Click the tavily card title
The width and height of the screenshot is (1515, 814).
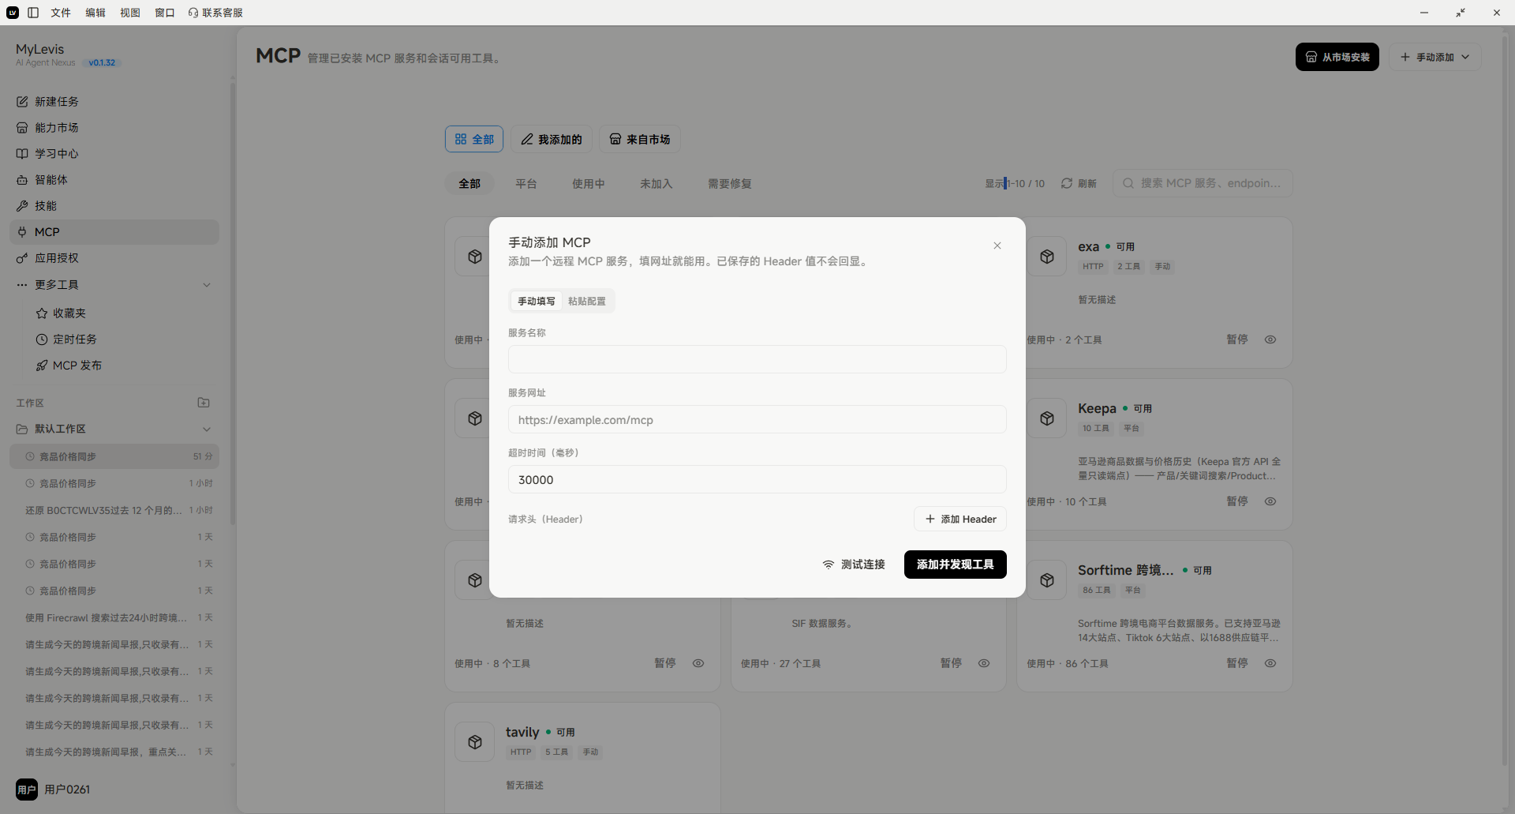(x=522, y=732)
